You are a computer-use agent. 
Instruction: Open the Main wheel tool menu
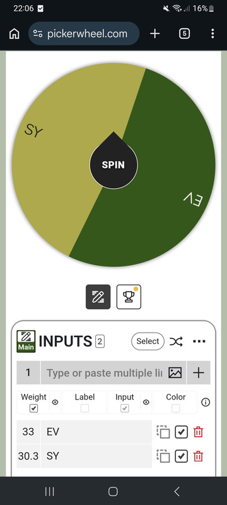tap(26, 341)
